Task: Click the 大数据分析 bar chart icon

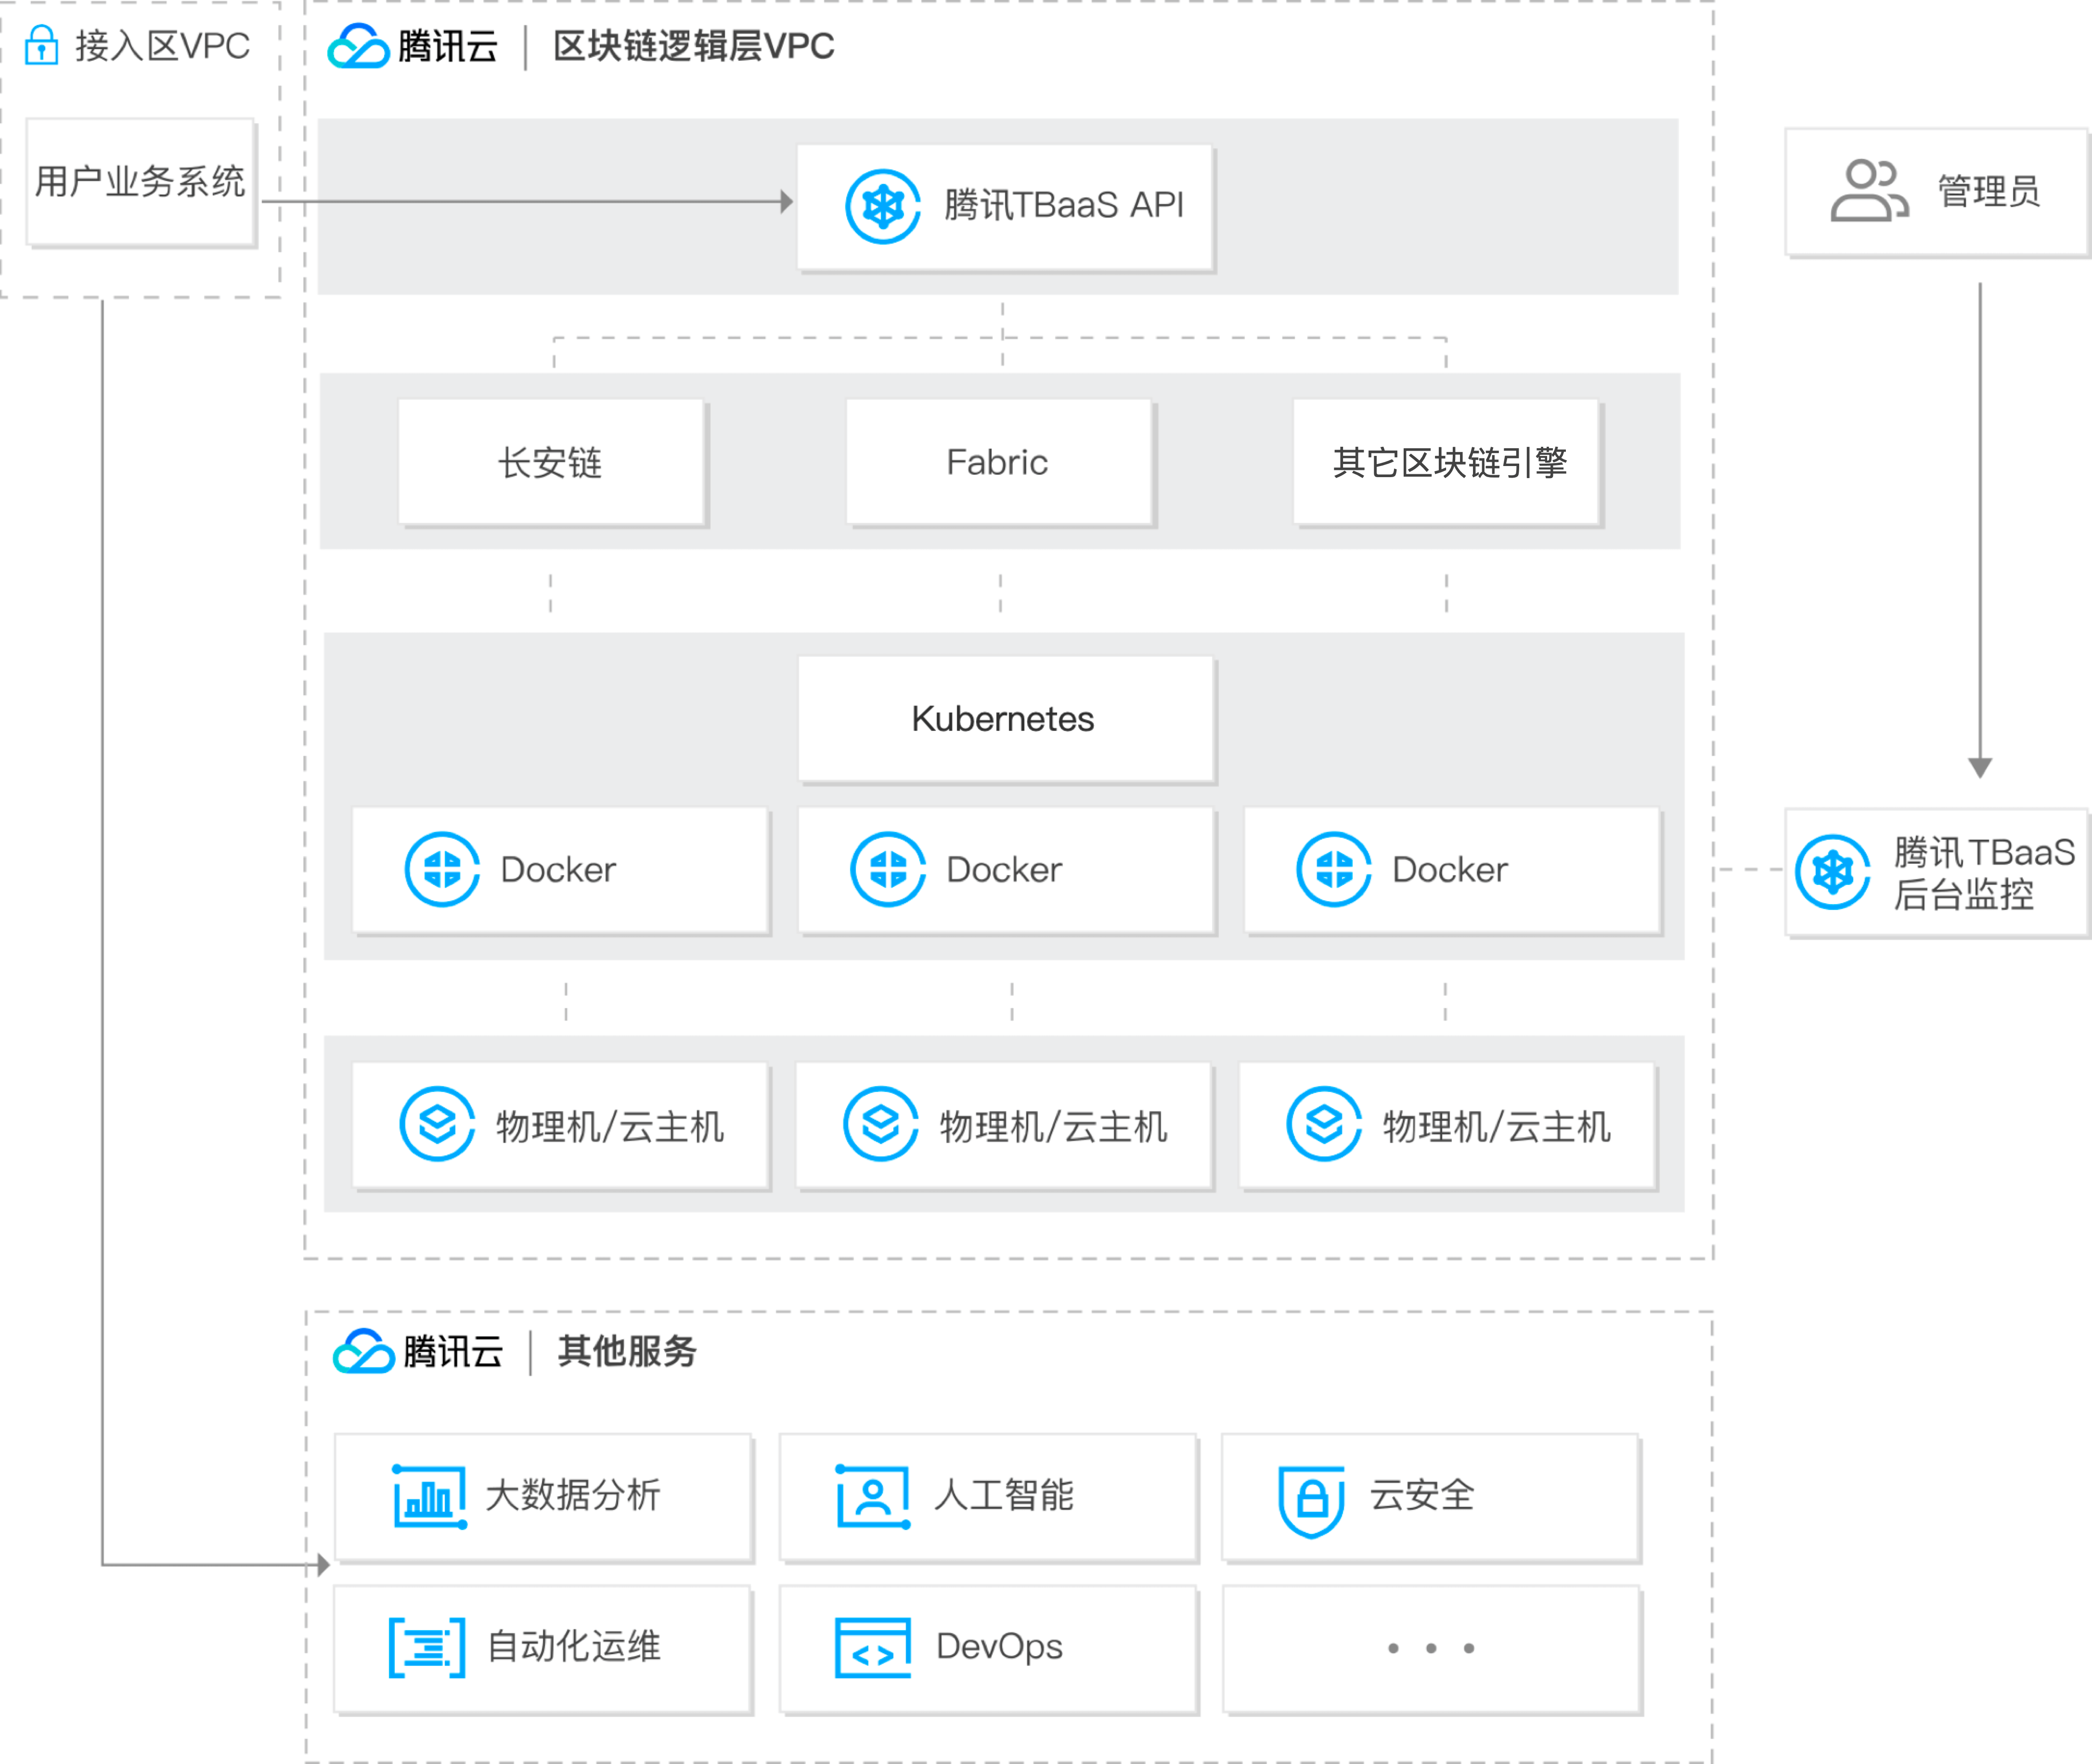Action: pos(430,1496)
